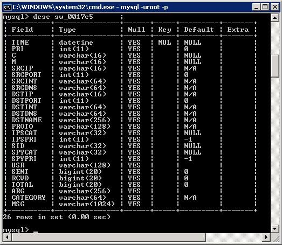The image size is (282, 245).
Task: Click the 'MUL' key value
Action: pos(165,43)
